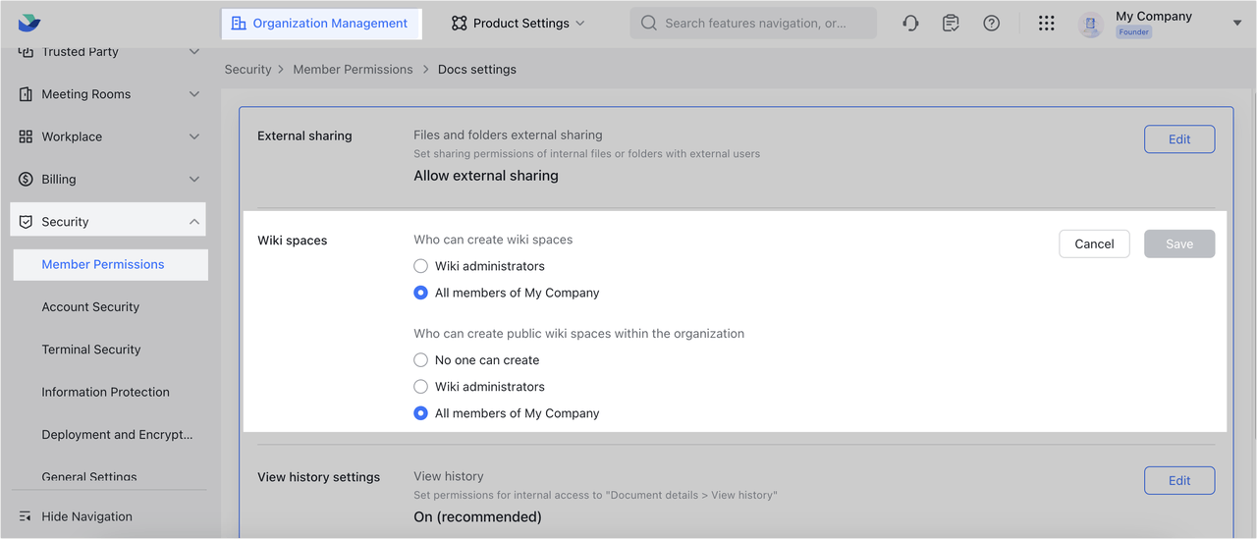Open the task checklist clipboard icon
Screen dimensions: 1257x539
coord(951,23)
